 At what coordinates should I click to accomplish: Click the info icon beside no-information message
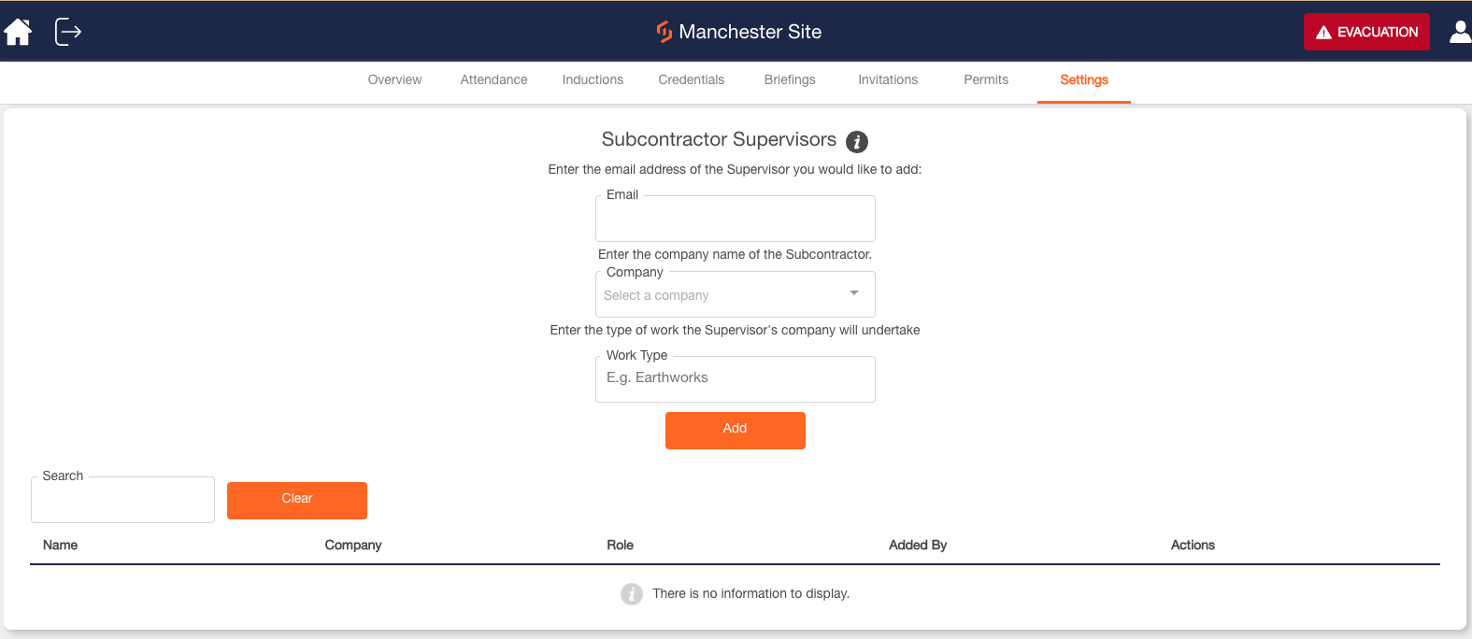[x=632, y=594]
